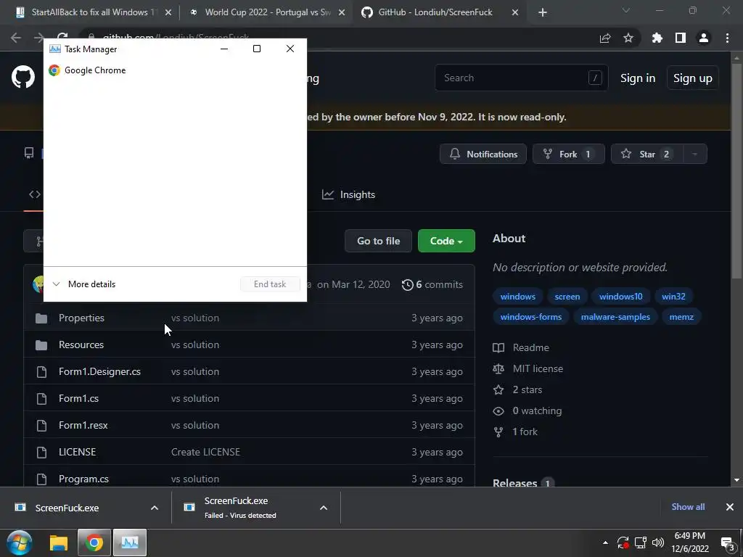Image resolution: width=743 pixels, height=557 pixels.
Task: Open the Code tab icon
Action: (x=35, y=194)
